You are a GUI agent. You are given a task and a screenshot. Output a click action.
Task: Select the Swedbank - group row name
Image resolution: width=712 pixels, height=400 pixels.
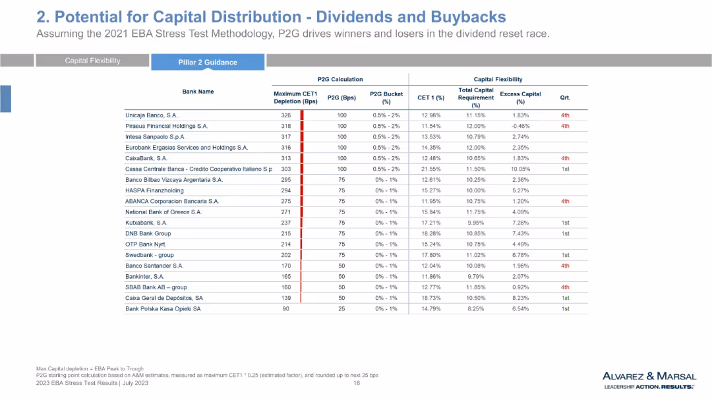tap(150, 255)
